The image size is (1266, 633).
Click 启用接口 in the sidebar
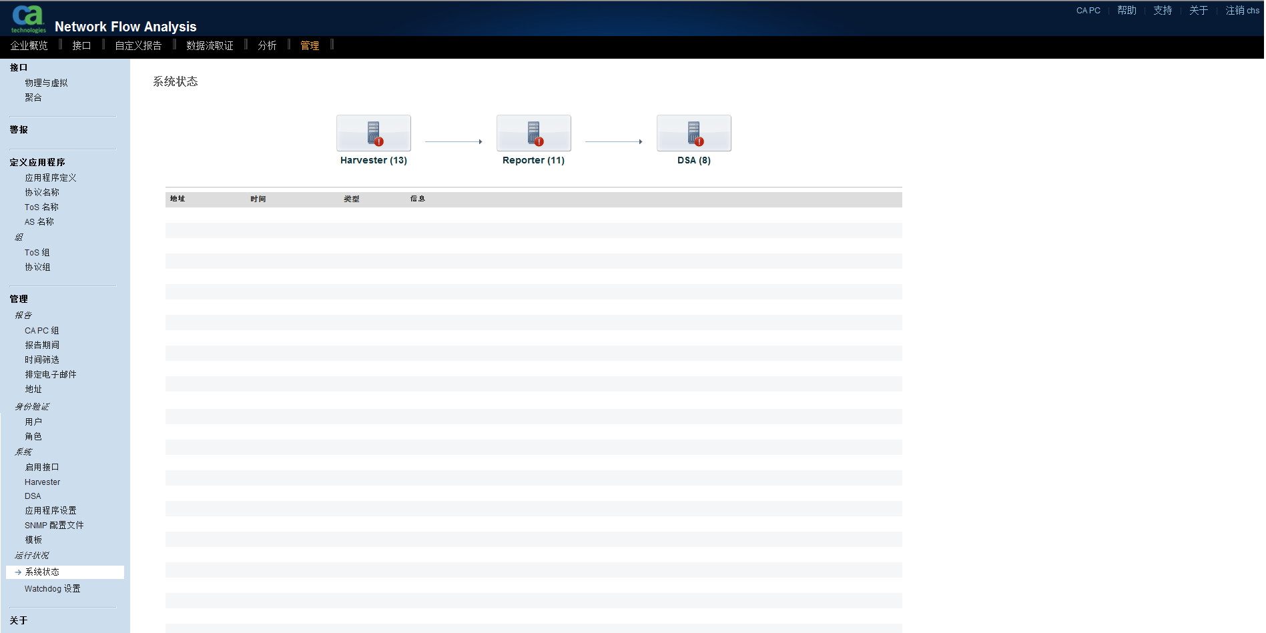(x=42, y=467)
